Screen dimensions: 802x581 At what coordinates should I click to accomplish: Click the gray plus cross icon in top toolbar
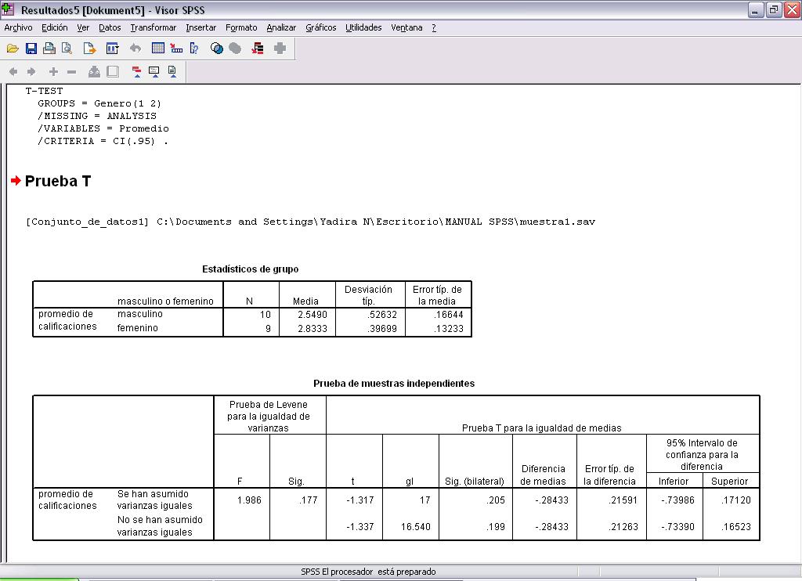280,49
